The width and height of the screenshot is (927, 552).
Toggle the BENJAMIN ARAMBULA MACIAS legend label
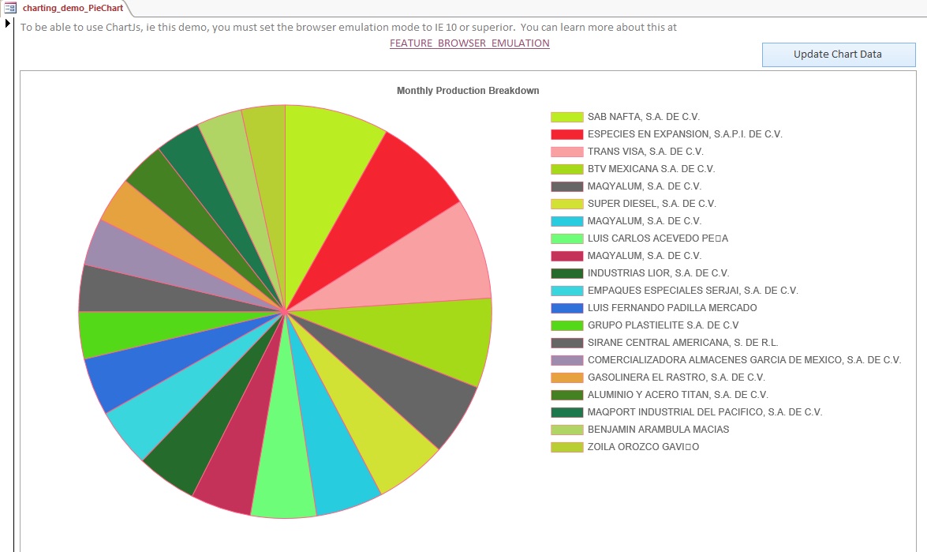coord(658,430)
